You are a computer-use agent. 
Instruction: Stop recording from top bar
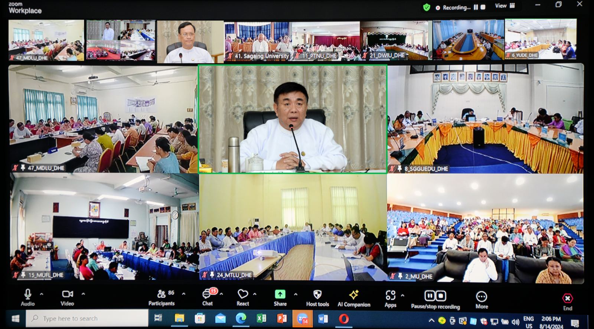point(483,7)
